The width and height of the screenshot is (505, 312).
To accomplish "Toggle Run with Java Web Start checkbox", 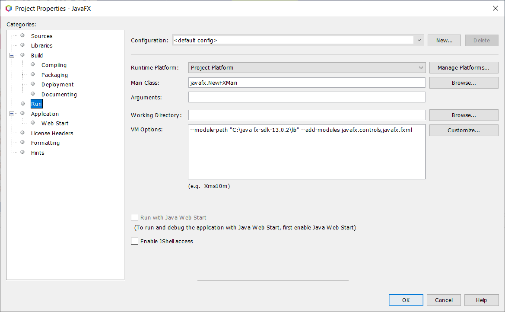I will pyautogui.click(x=135, y=217).
